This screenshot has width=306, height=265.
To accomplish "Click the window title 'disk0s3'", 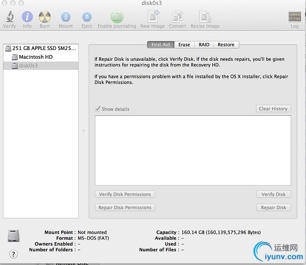I will click(151, 3).
